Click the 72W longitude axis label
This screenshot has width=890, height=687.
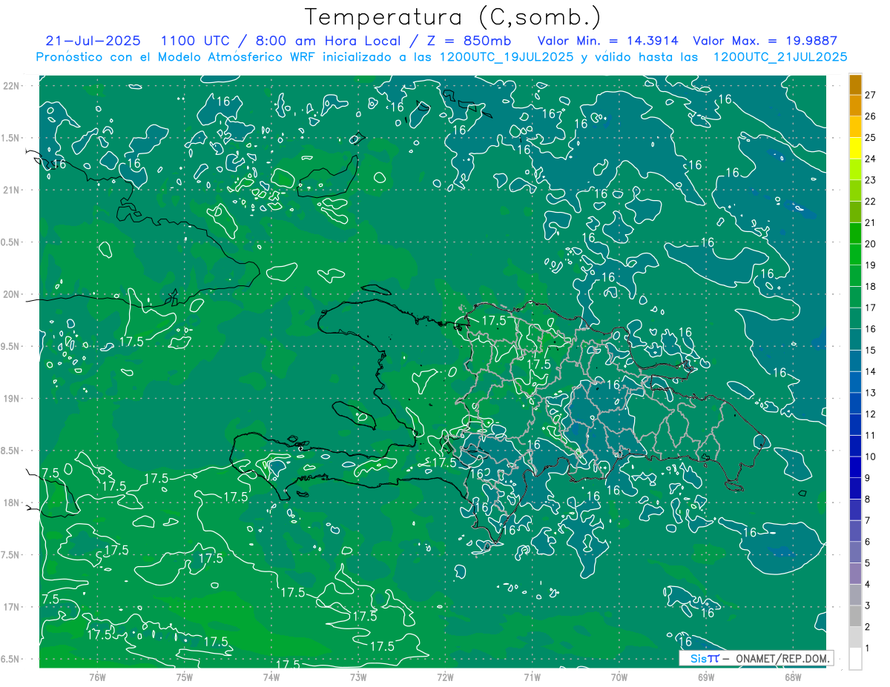click(445, 677)
